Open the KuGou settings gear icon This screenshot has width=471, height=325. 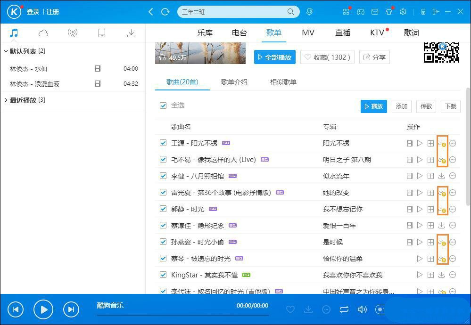(x=403, y=12)
